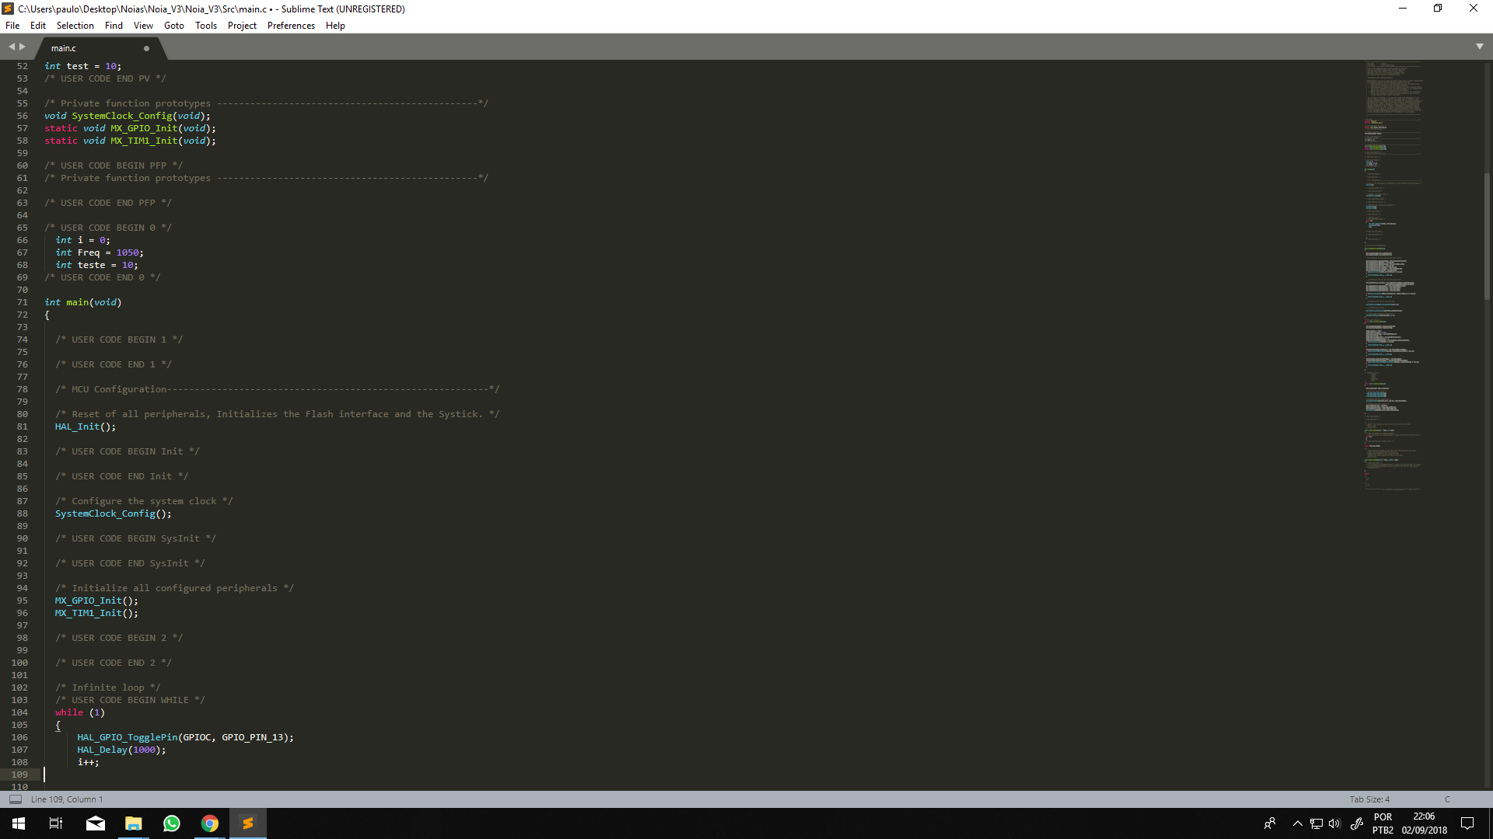Click the tab back arrow icon
1493x839 pixels.
tap(12, 47)
